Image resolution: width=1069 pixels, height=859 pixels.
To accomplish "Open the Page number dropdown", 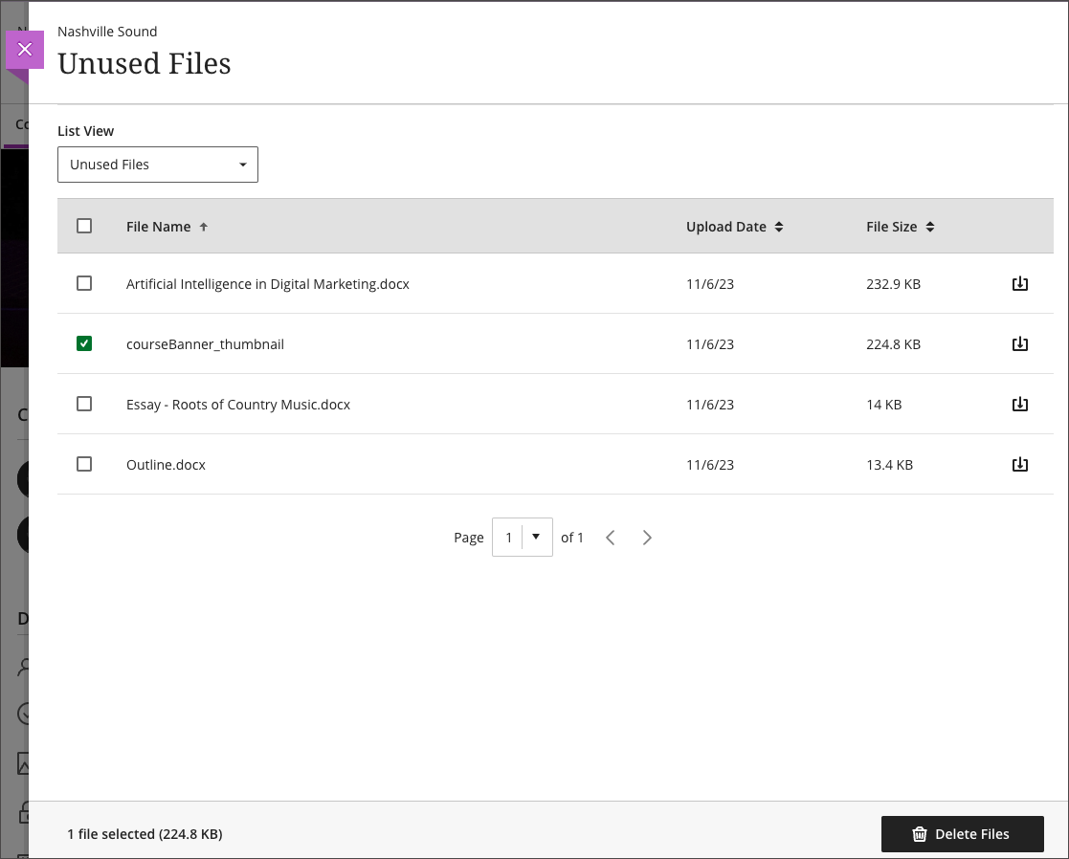I will (x=522, y=537).
